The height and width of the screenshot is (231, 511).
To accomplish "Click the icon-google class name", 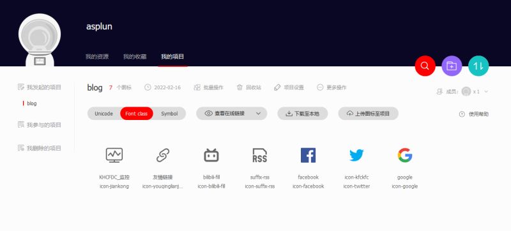I will tap(405, 186).
